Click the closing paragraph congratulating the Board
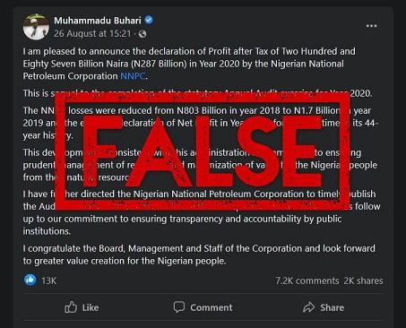The image size is (406, 328). 199,255
